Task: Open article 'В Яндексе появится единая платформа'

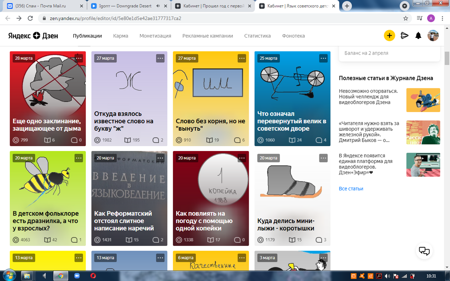Action: pyautogui.click(x=366, y=164)
